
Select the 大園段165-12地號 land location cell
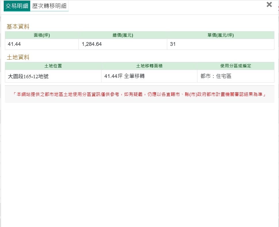point(28,77)
